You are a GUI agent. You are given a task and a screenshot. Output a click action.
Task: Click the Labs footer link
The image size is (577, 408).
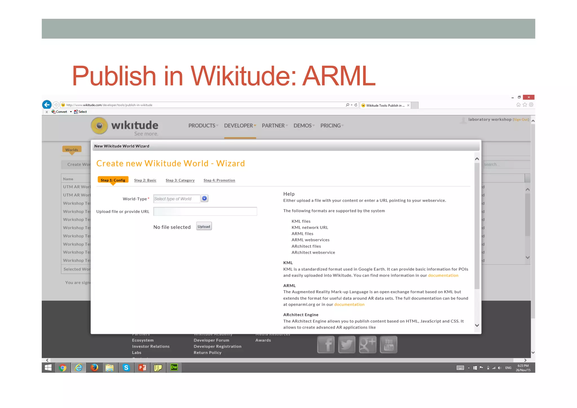pyautogui.click(x=137, y=353)
